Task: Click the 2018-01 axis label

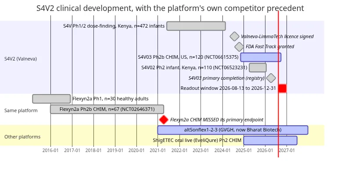Action: [x=93, y=151]
